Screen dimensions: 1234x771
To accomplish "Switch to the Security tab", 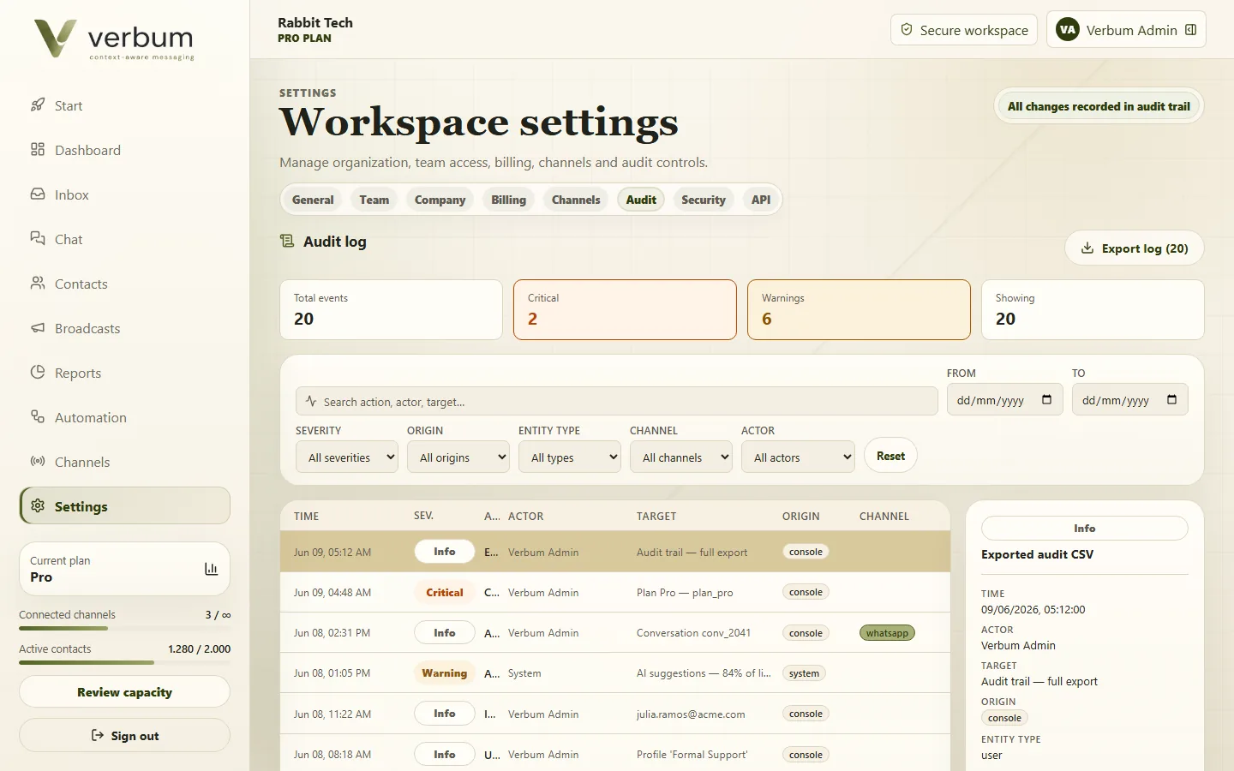I will coord(704,200).
